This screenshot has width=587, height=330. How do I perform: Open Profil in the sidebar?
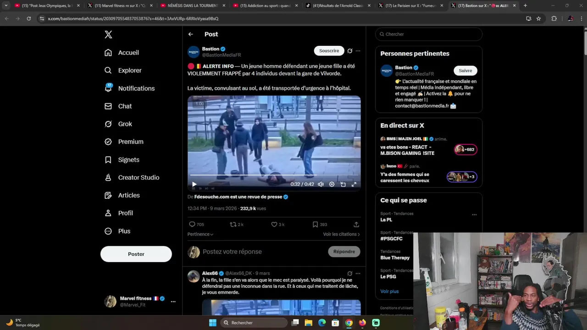pos(119,214)
